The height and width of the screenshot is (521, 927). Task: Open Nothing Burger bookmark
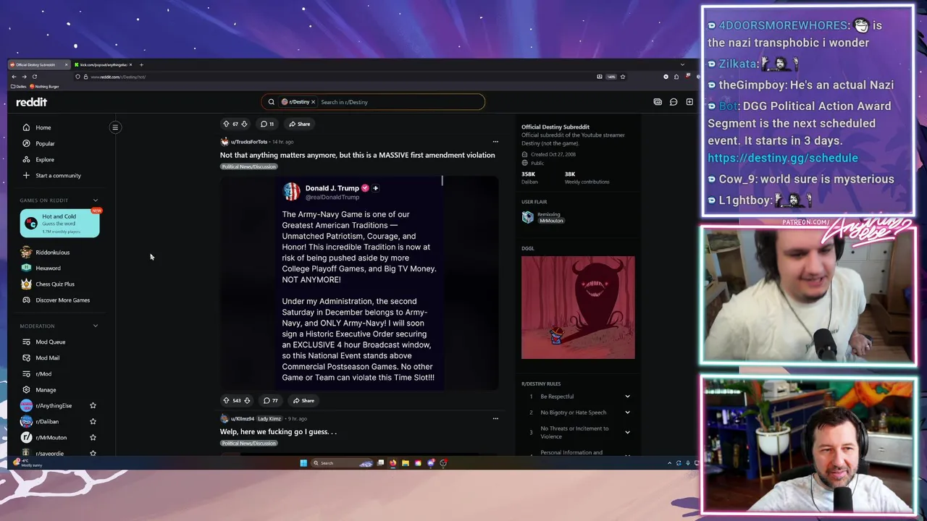(45, 86)
